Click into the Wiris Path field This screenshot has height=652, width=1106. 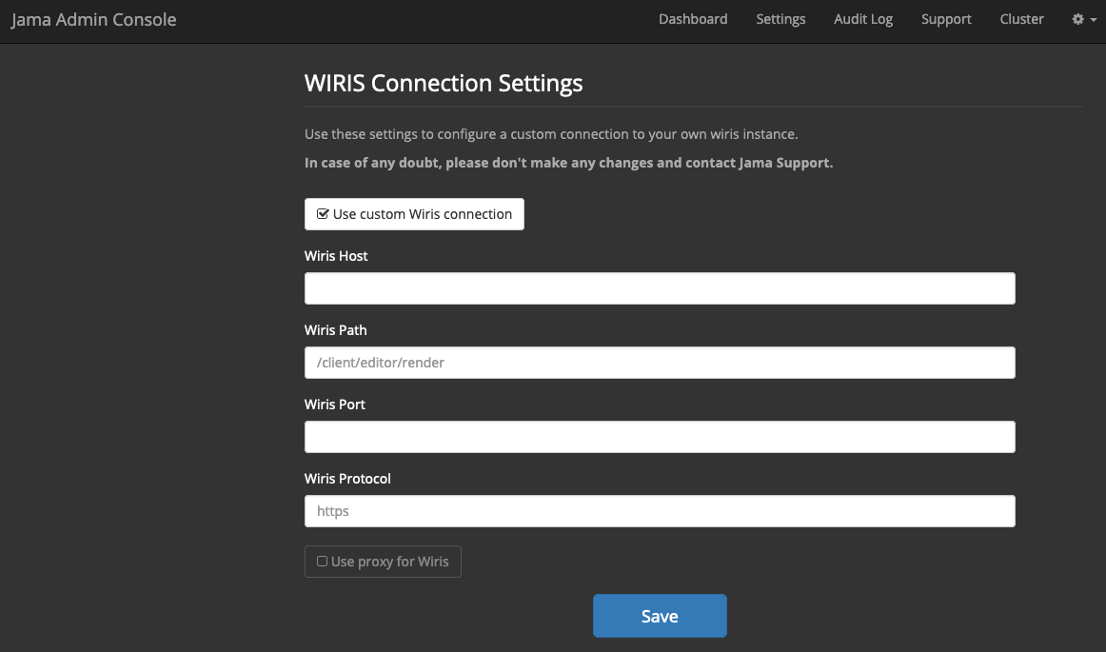click(x=660, y=363)
